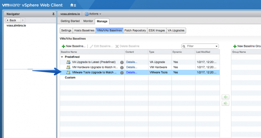Image resolution: width=261 pixels, height=138 pixels.
Task: Open the vSphere home menu icon
Action: [x=73, y=5]
